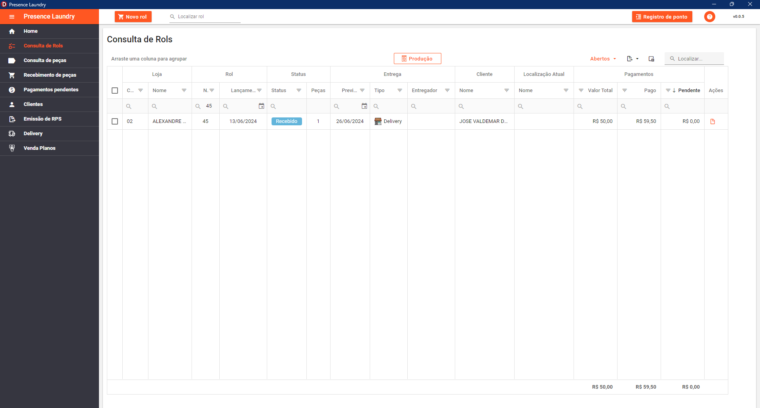
Task: Click filter icon on Cliente Nome column
Action: (x=507, y=91)
